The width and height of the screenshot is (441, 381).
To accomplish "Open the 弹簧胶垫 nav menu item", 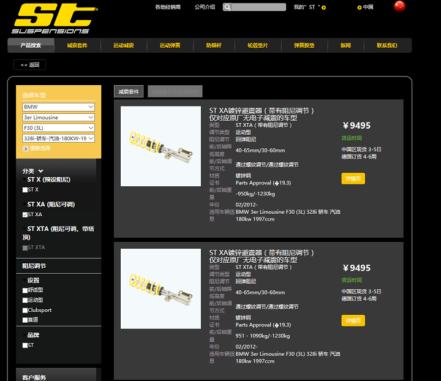I will [304, 45].
